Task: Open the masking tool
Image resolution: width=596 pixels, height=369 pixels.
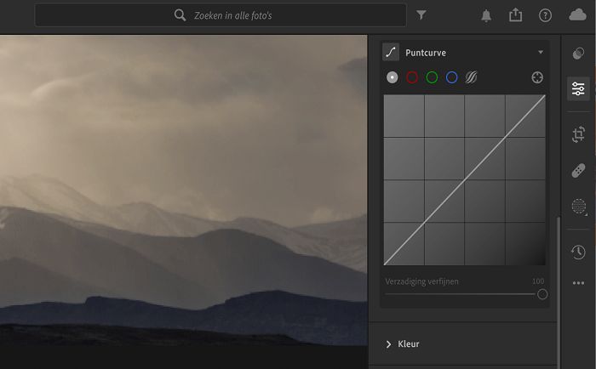Action: [x=579, y=207]
